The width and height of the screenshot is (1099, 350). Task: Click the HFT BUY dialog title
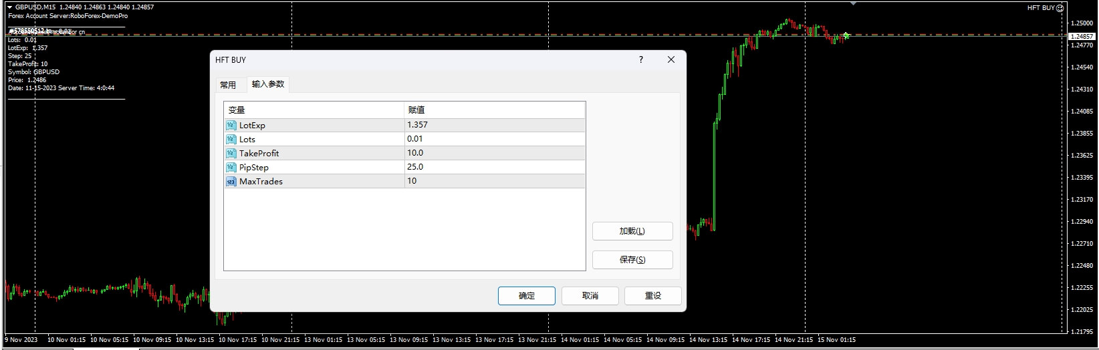click(x=231, y=60)
